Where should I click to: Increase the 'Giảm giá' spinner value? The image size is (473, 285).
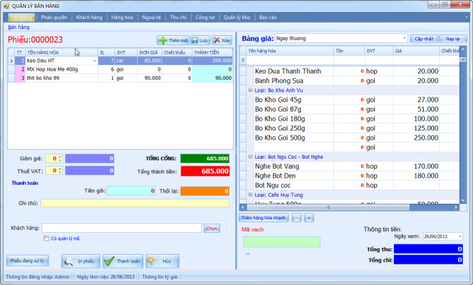click(59, 157)
